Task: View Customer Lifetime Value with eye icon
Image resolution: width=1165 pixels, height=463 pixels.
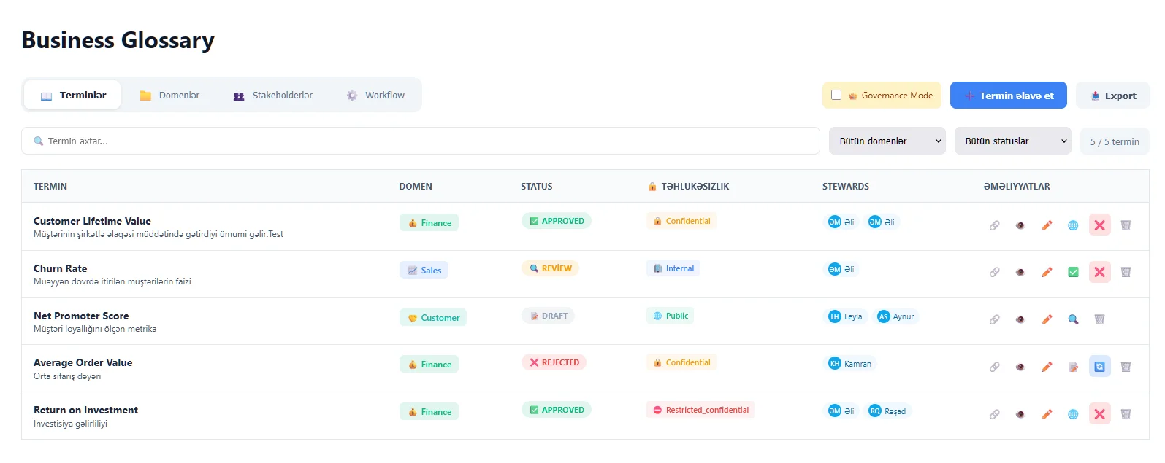Action: 1020,225
